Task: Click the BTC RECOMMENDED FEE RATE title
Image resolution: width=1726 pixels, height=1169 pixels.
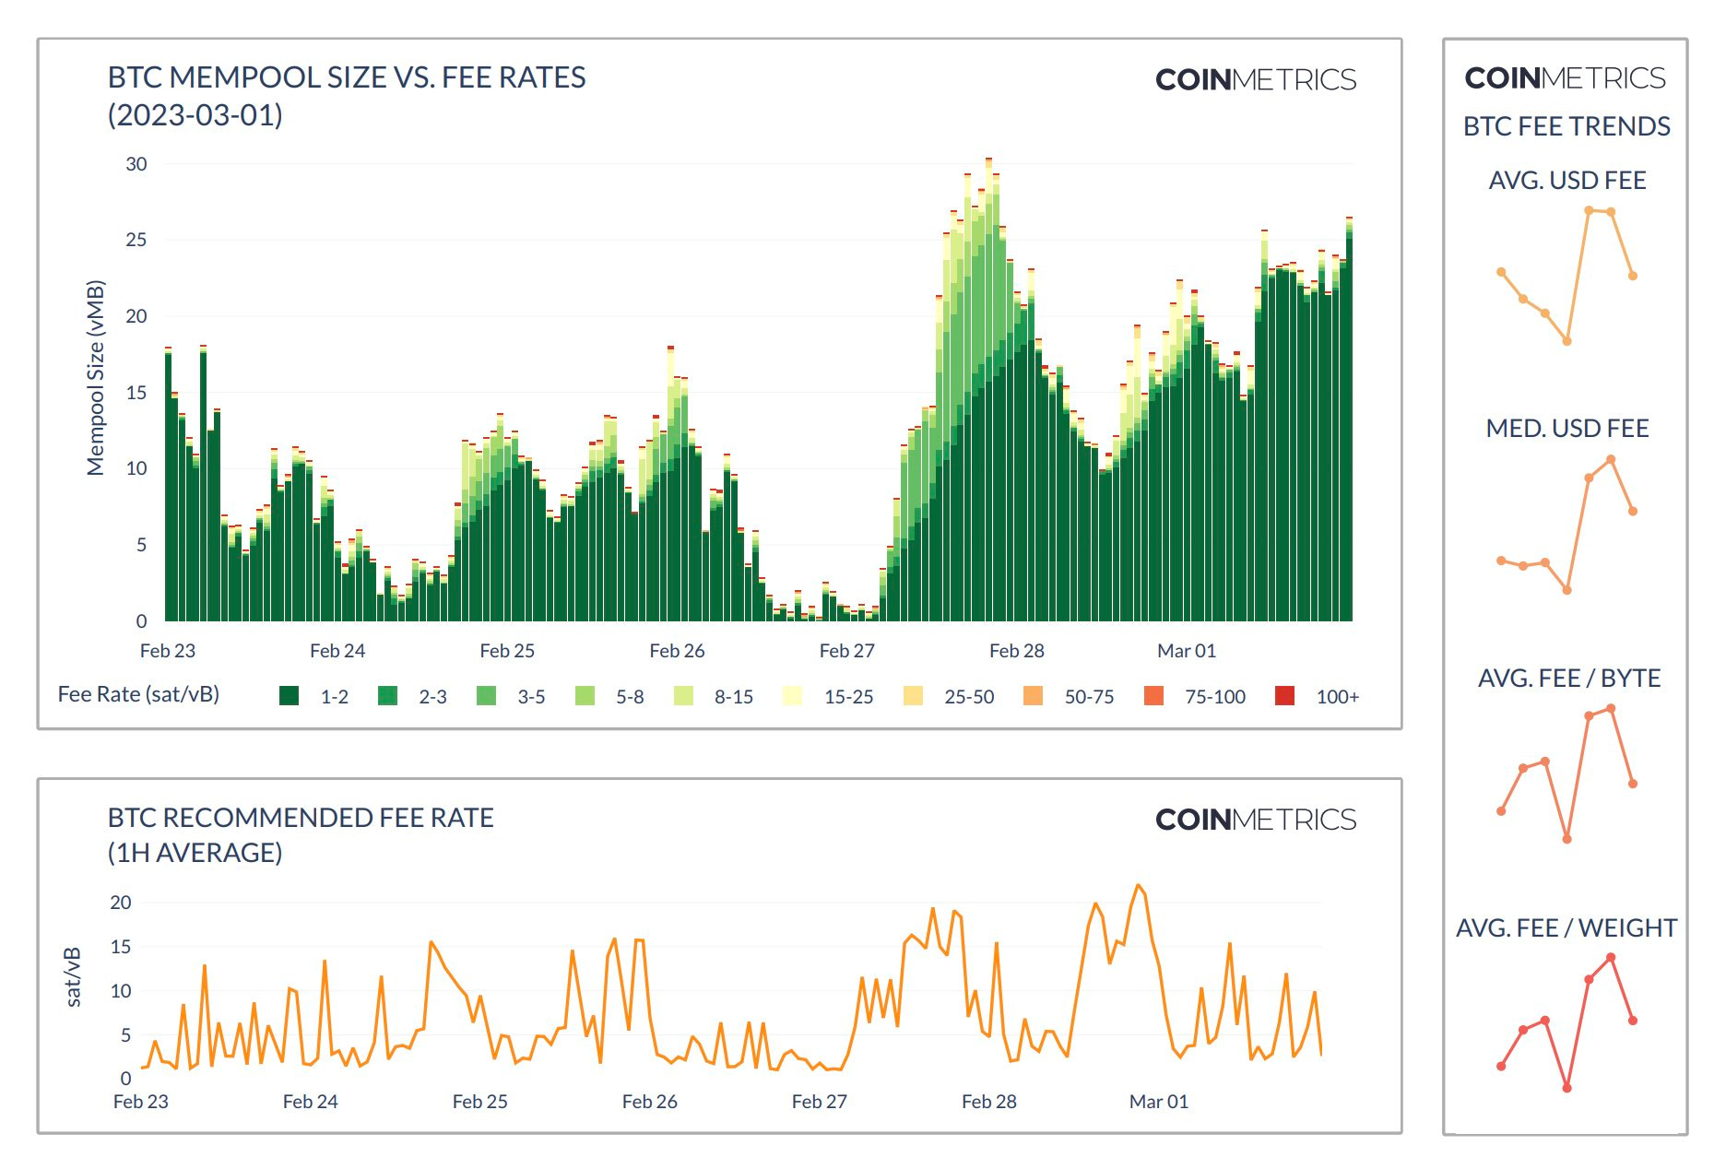Action: (x=301, y=817)
